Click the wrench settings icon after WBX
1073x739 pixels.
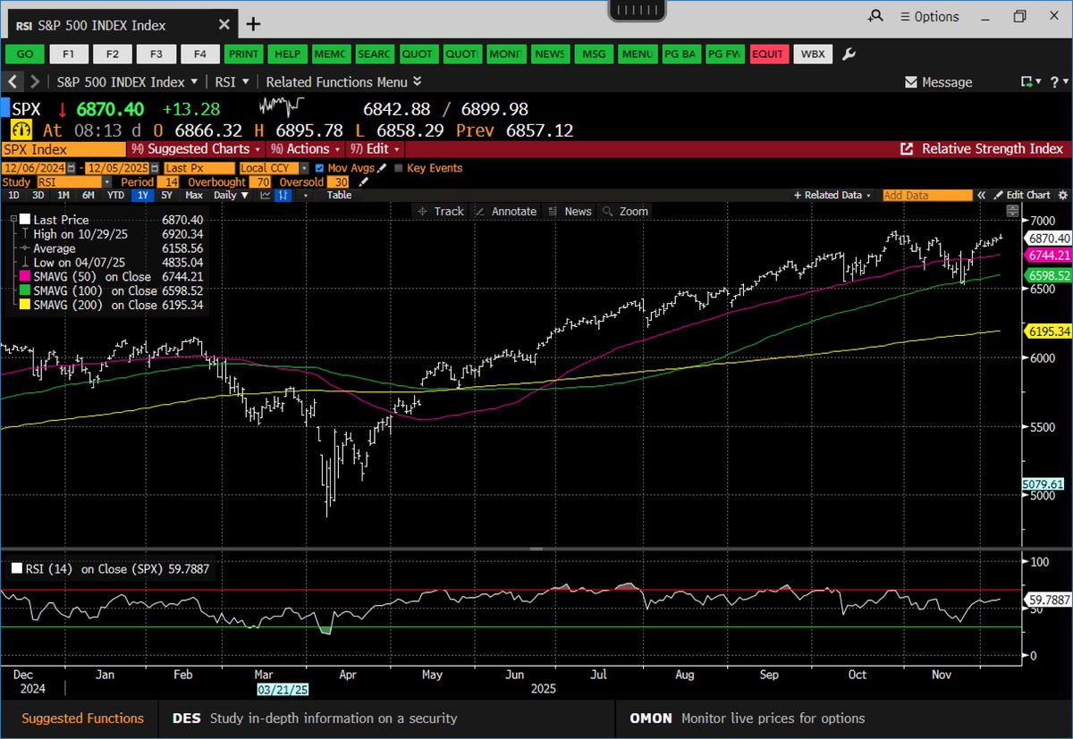point(849,54)
